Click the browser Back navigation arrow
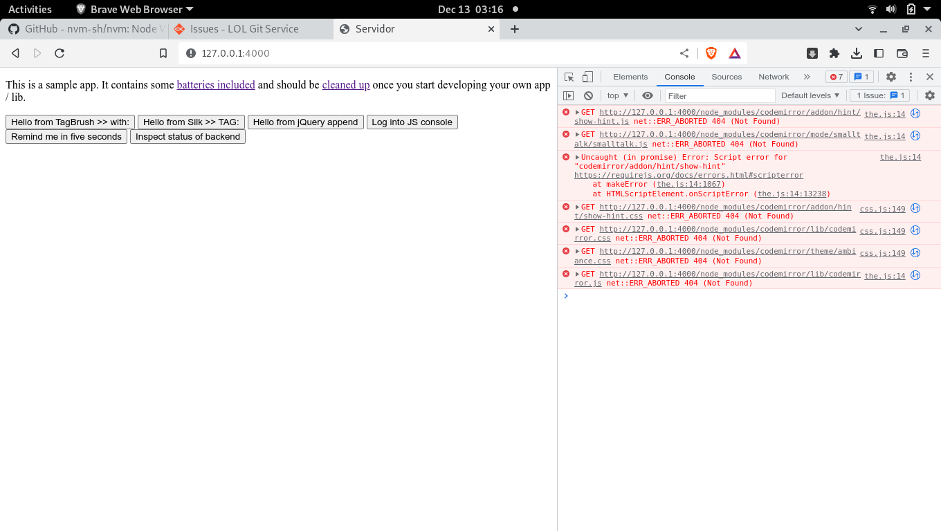 click(15, 53)
